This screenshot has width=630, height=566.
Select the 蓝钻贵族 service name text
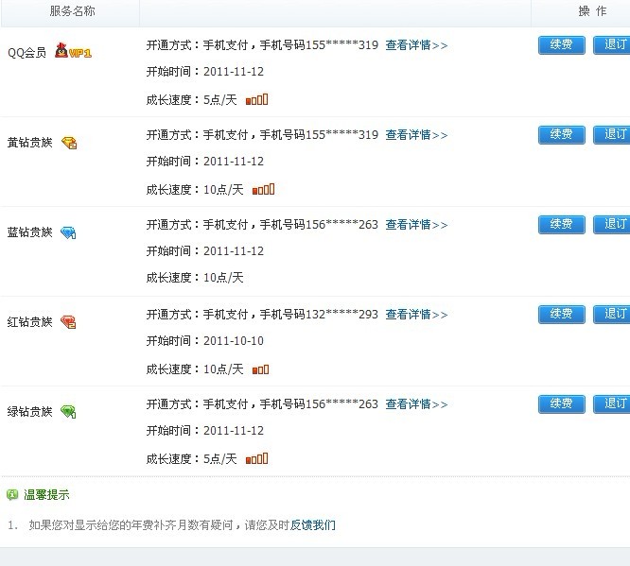pyautogui.click(x=29, y=232)
